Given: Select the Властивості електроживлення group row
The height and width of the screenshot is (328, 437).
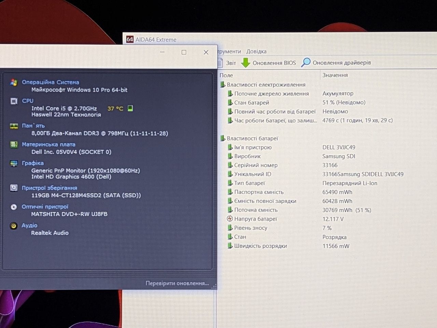Looking at the screenshot, I should (263, 85).
